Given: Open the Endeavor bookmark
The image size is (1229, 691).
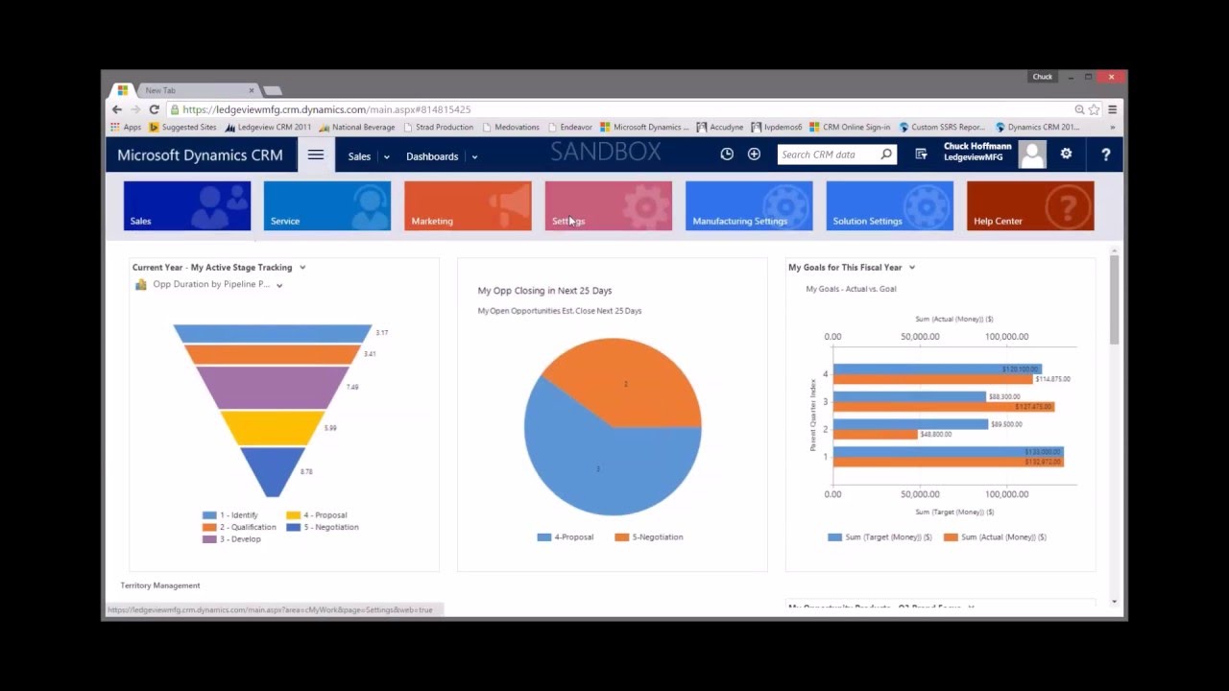Looking at the screenshot, I should tap(570, 127).
